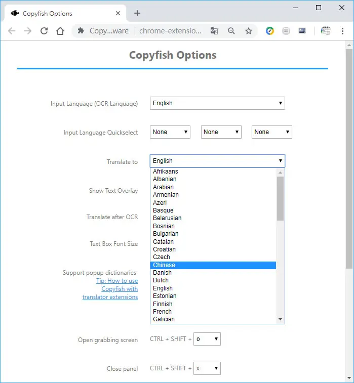Viewport: 354px width, 383px height.
Task: Click the browser reload icon
Action: coord(44,31)
